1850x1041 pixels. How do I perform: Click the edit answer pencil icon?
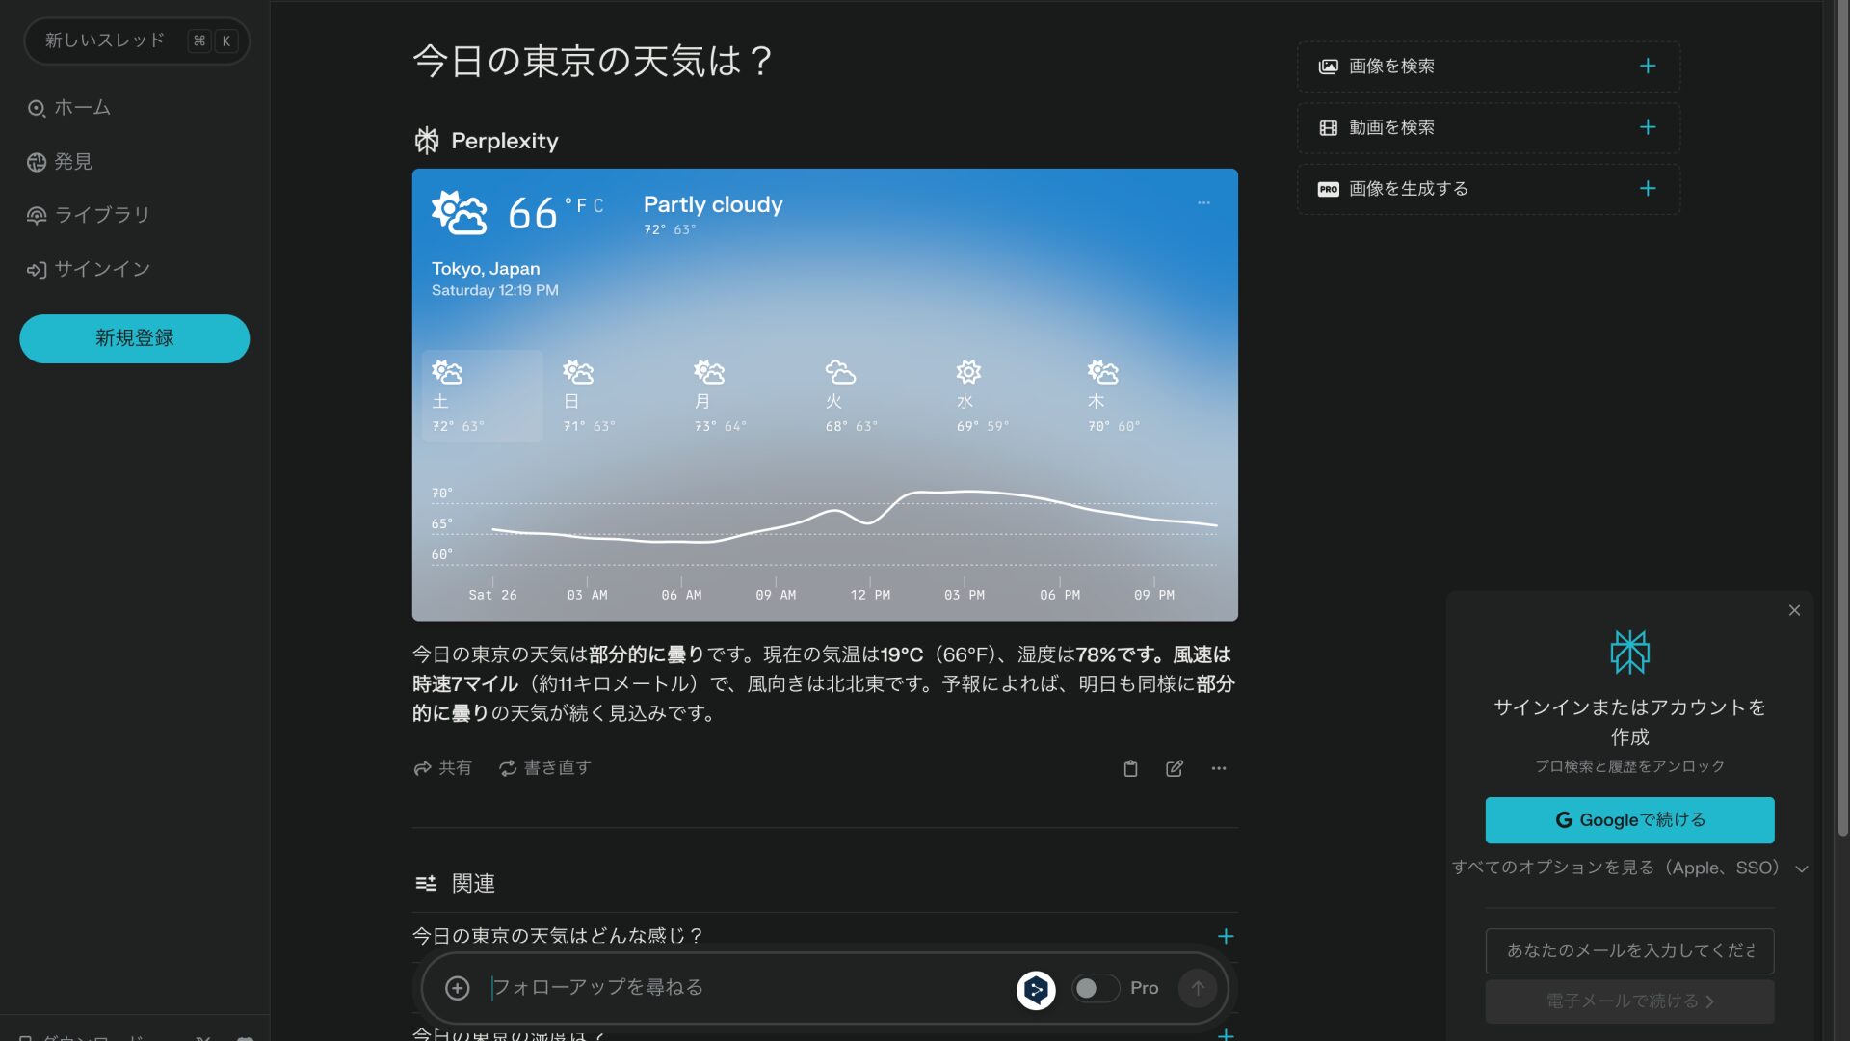pyautogui.click(x=1174, y=768)
